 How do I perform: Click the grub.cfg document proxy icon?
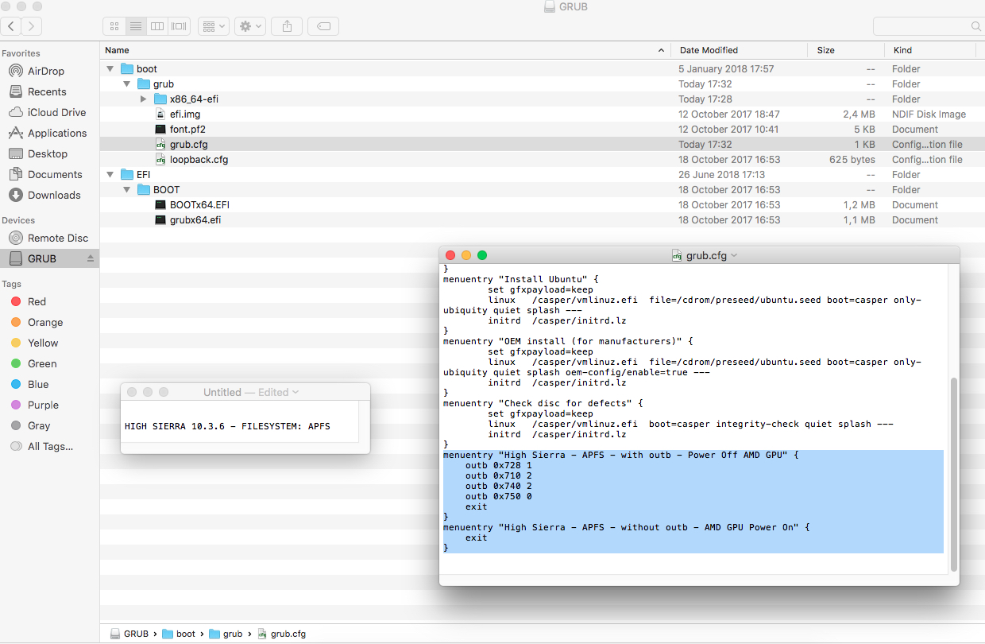click(x=677, y=256)
